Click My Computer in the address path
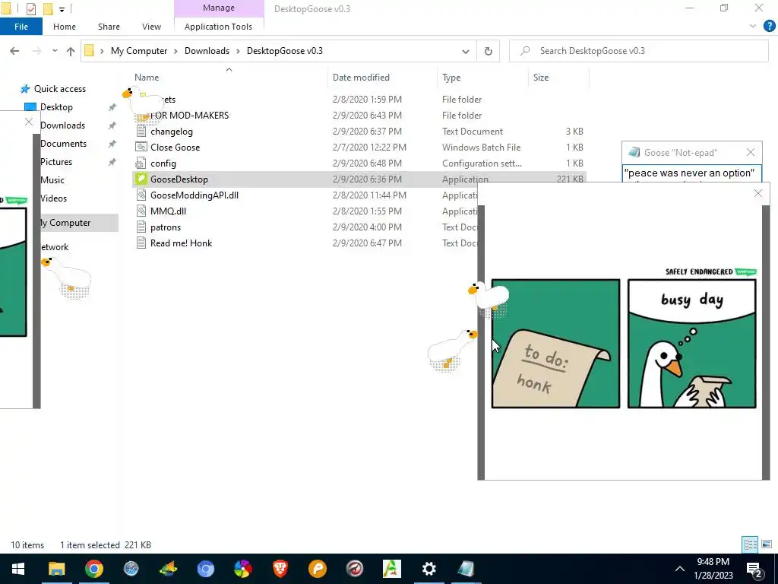Screen dimensions: 778x584 click(x=139, y=51)
